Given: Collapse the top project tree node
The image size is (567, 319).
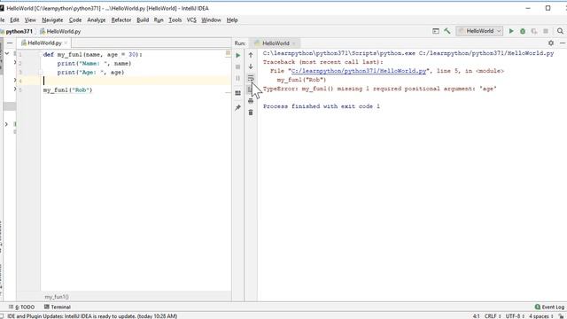Looking at the screenshot, I should pyautogui.click(x=7, y=53).
